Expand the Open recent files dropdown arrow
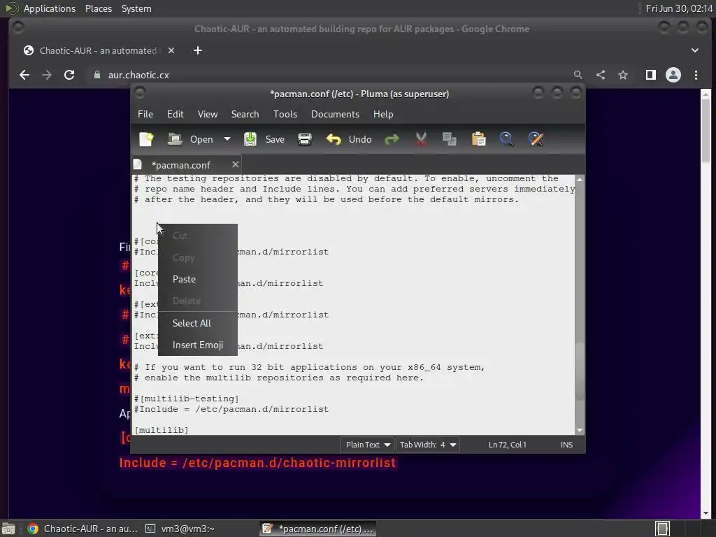This screenshot has width=716, height=537. pos(227,139)
